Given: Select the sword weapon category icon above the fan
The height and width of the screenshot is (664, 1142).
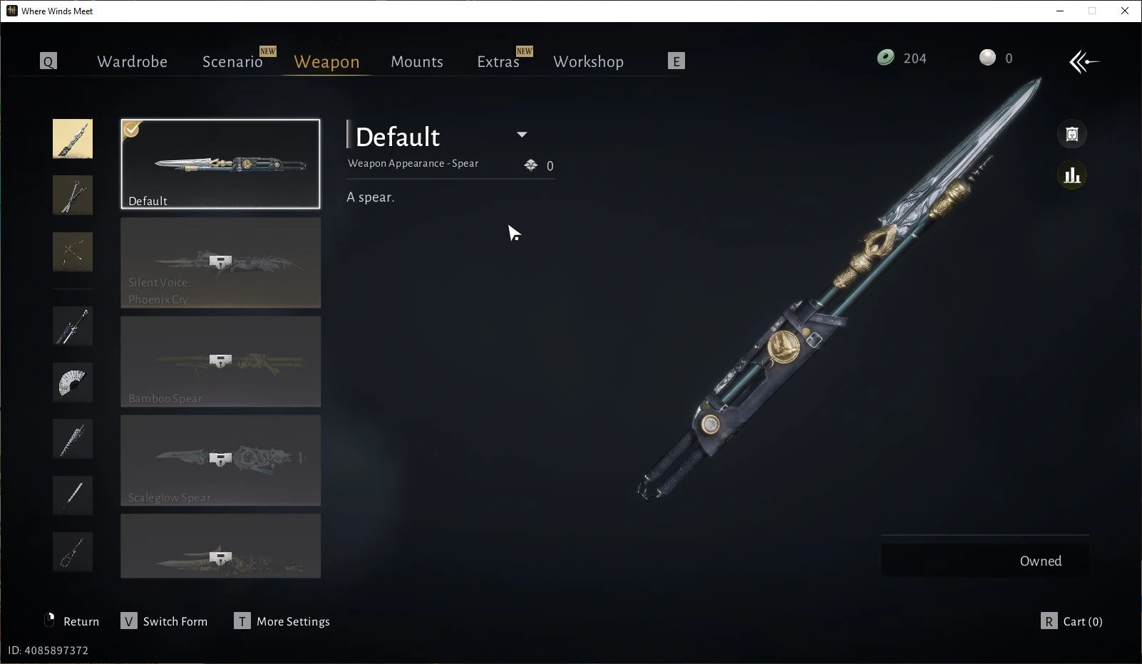Looking at the screenshot, I should point(73,326).
